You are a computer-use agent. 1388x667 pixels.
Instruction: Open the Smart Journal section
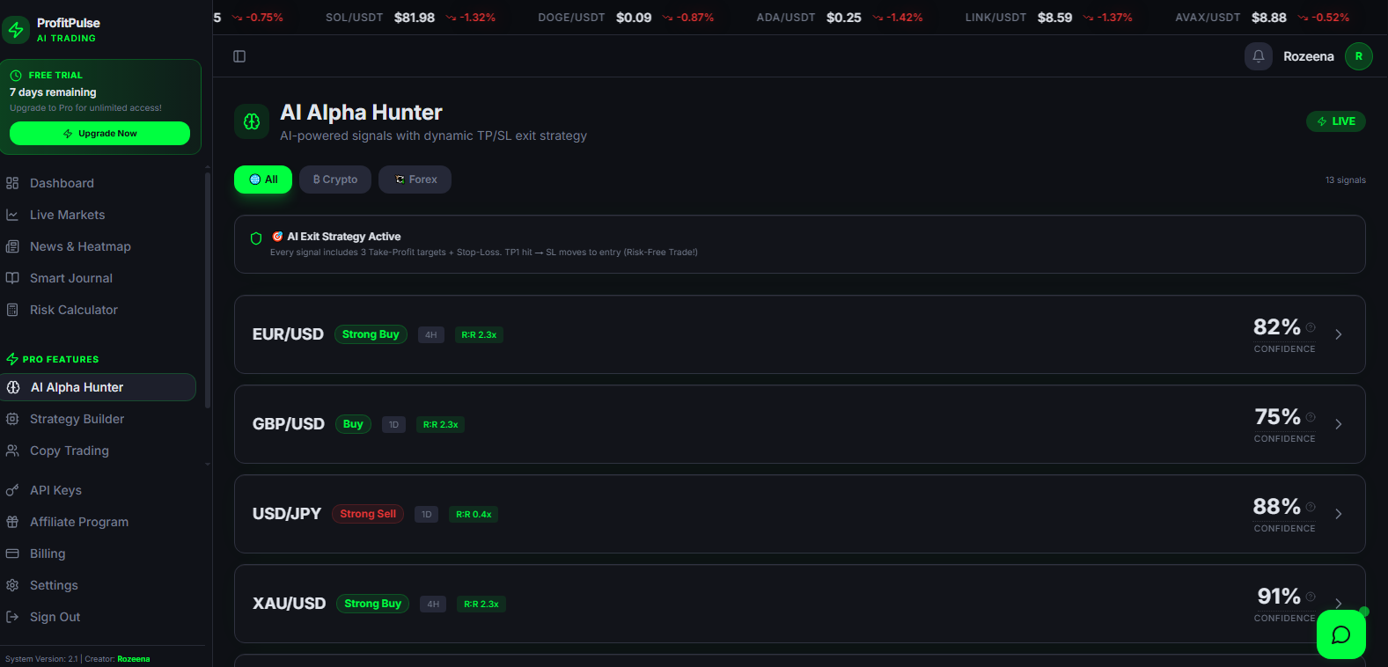pyautogui.click(x=99, y=278)
